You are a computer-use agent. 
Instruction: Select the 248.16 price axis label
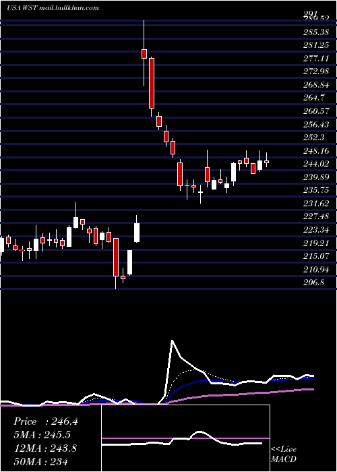coord(317,151)
